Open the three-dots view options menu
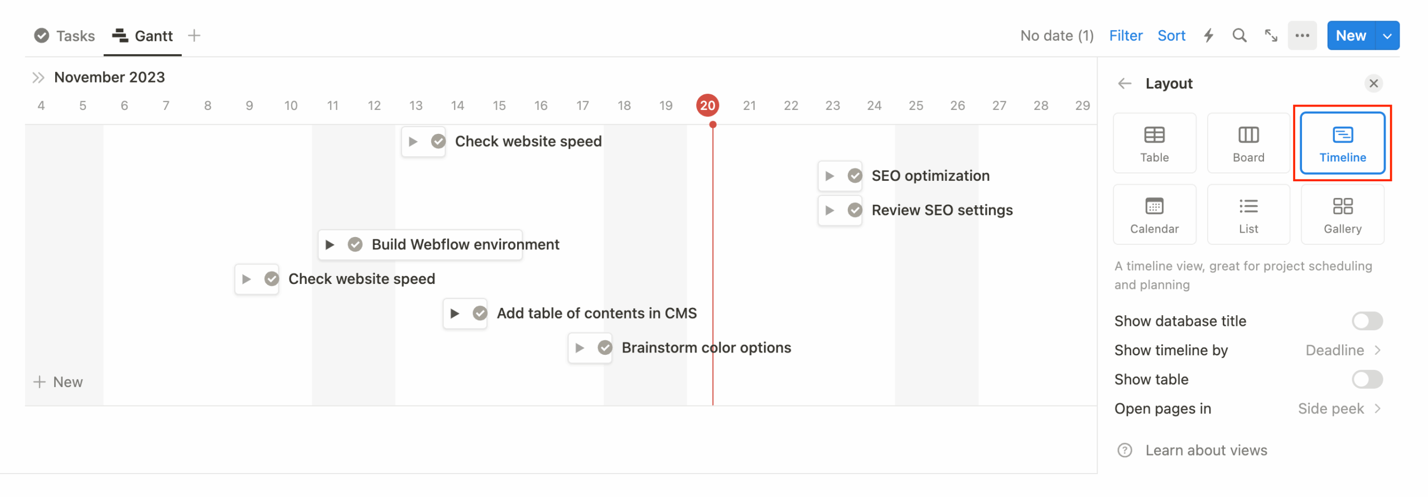This screenshot has height=497, width=1428. [1302, 35]
